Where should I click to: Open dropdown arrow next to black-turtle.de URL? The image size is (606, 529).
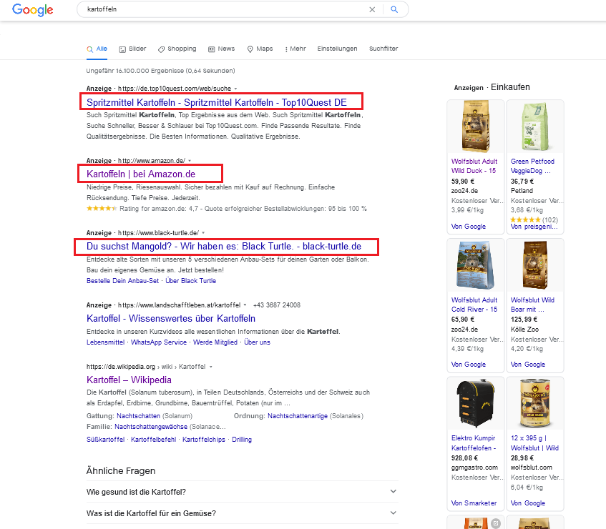point(203,233)
